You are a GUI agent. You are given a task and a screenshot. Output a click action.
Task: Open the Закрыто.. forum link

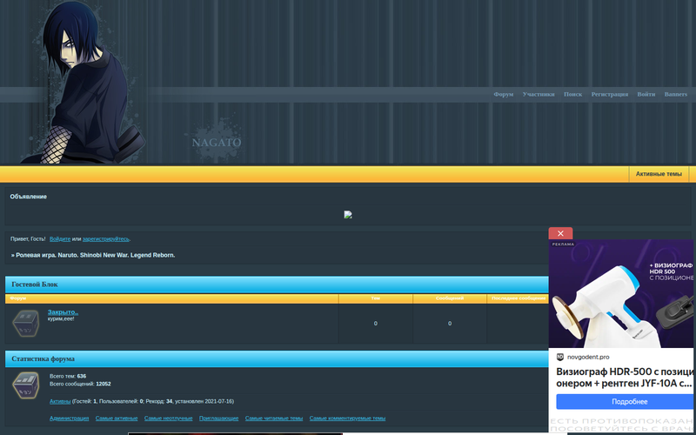63,311
